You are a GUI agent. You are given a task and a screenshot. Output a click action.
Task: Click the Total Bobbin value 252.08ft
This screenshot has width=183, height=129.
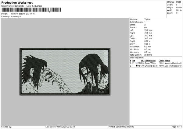coord(148,55)
